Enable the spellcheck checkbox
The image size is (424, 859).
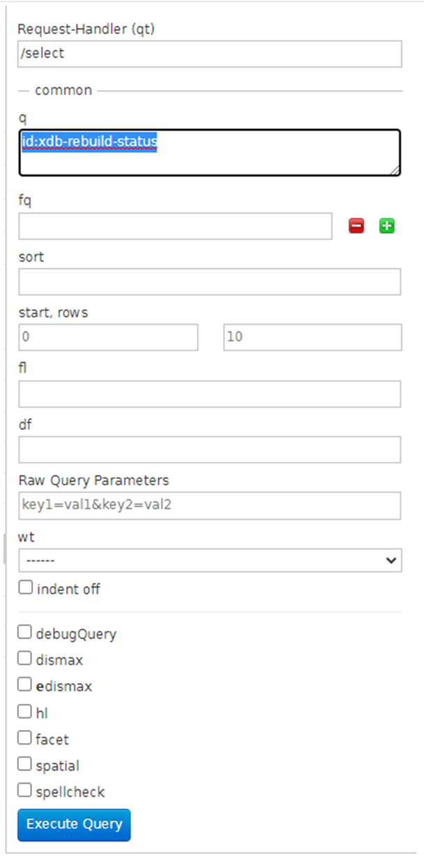25,791
